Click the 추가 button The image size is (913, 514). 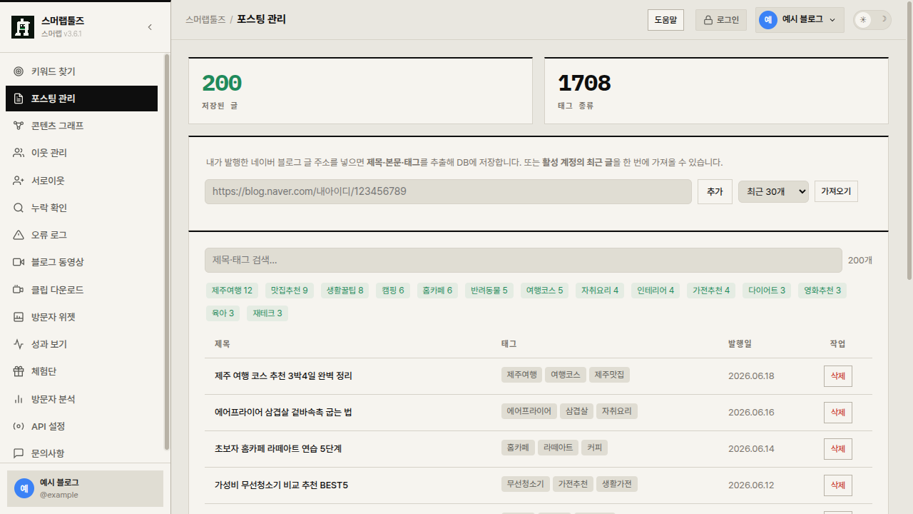coord(715,191)
